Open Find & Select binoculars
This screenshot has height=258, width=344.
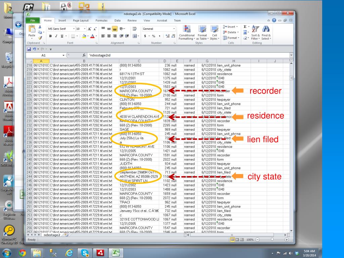[266, 33]
